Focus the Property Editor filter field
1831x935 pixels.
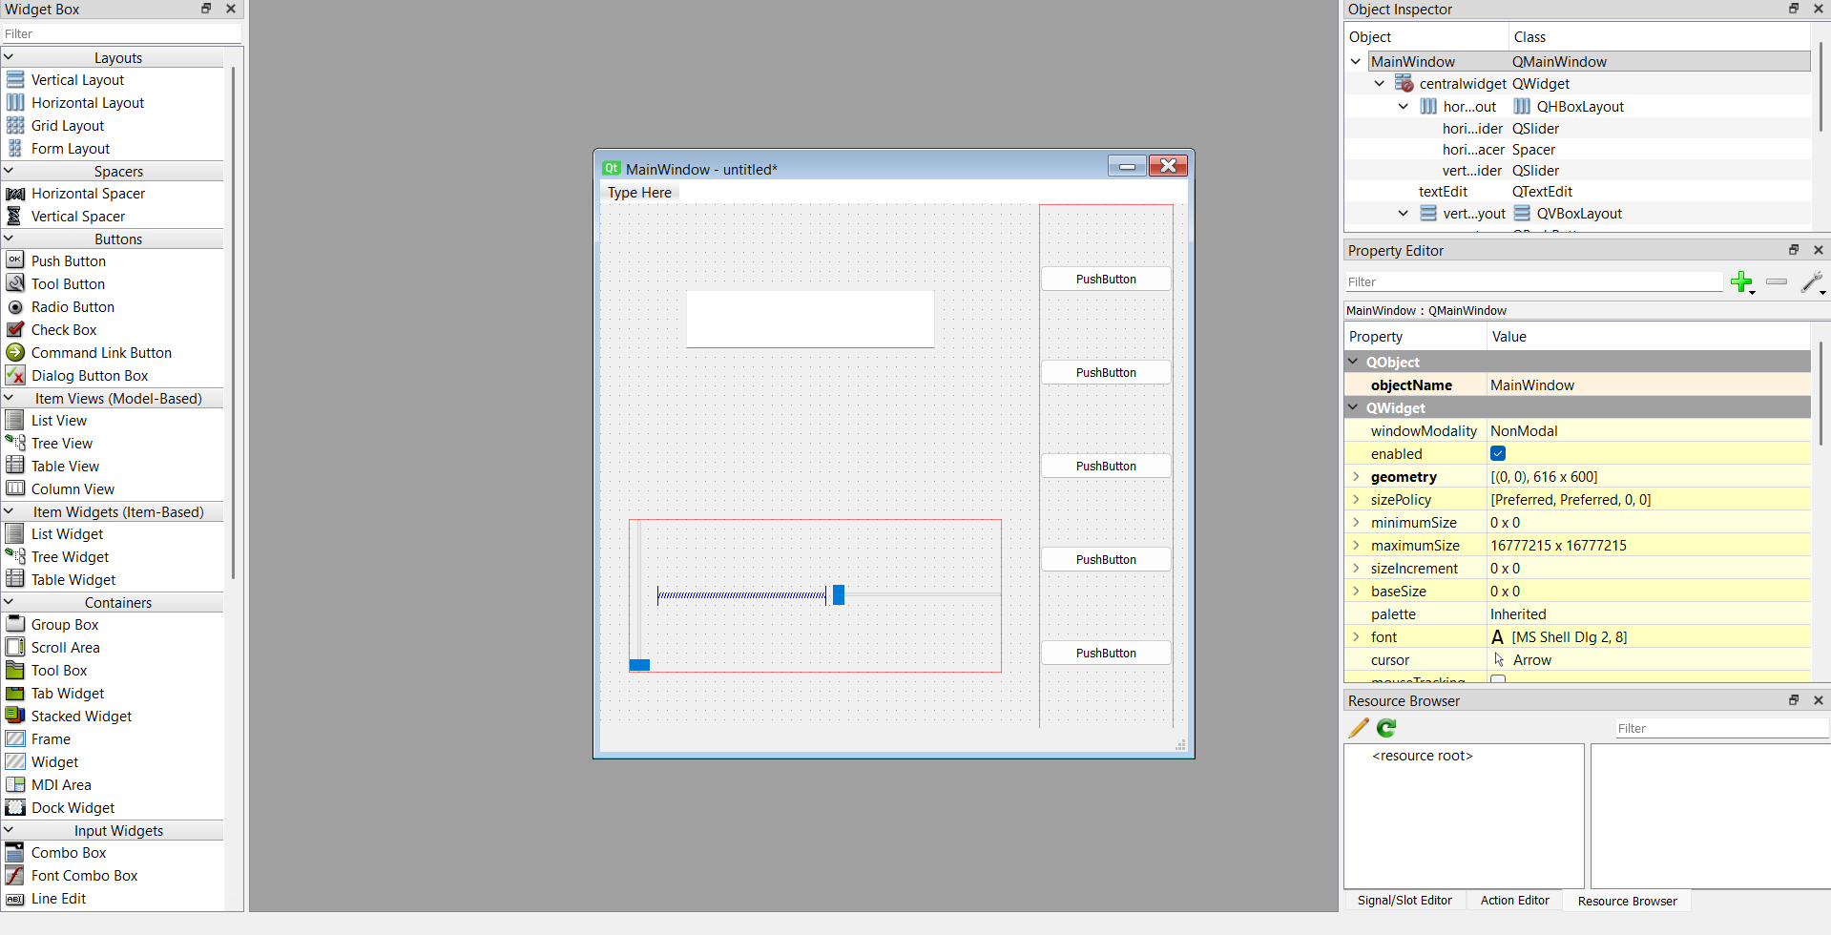pos(1533,281)
